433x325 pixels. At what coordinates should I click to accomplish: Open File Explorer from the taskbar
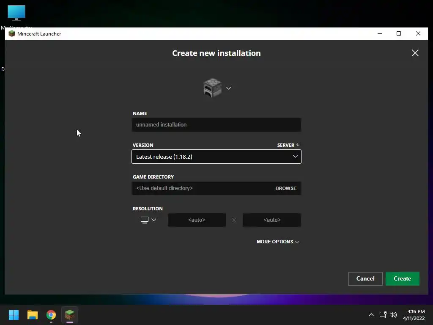[x=32, y=315]
